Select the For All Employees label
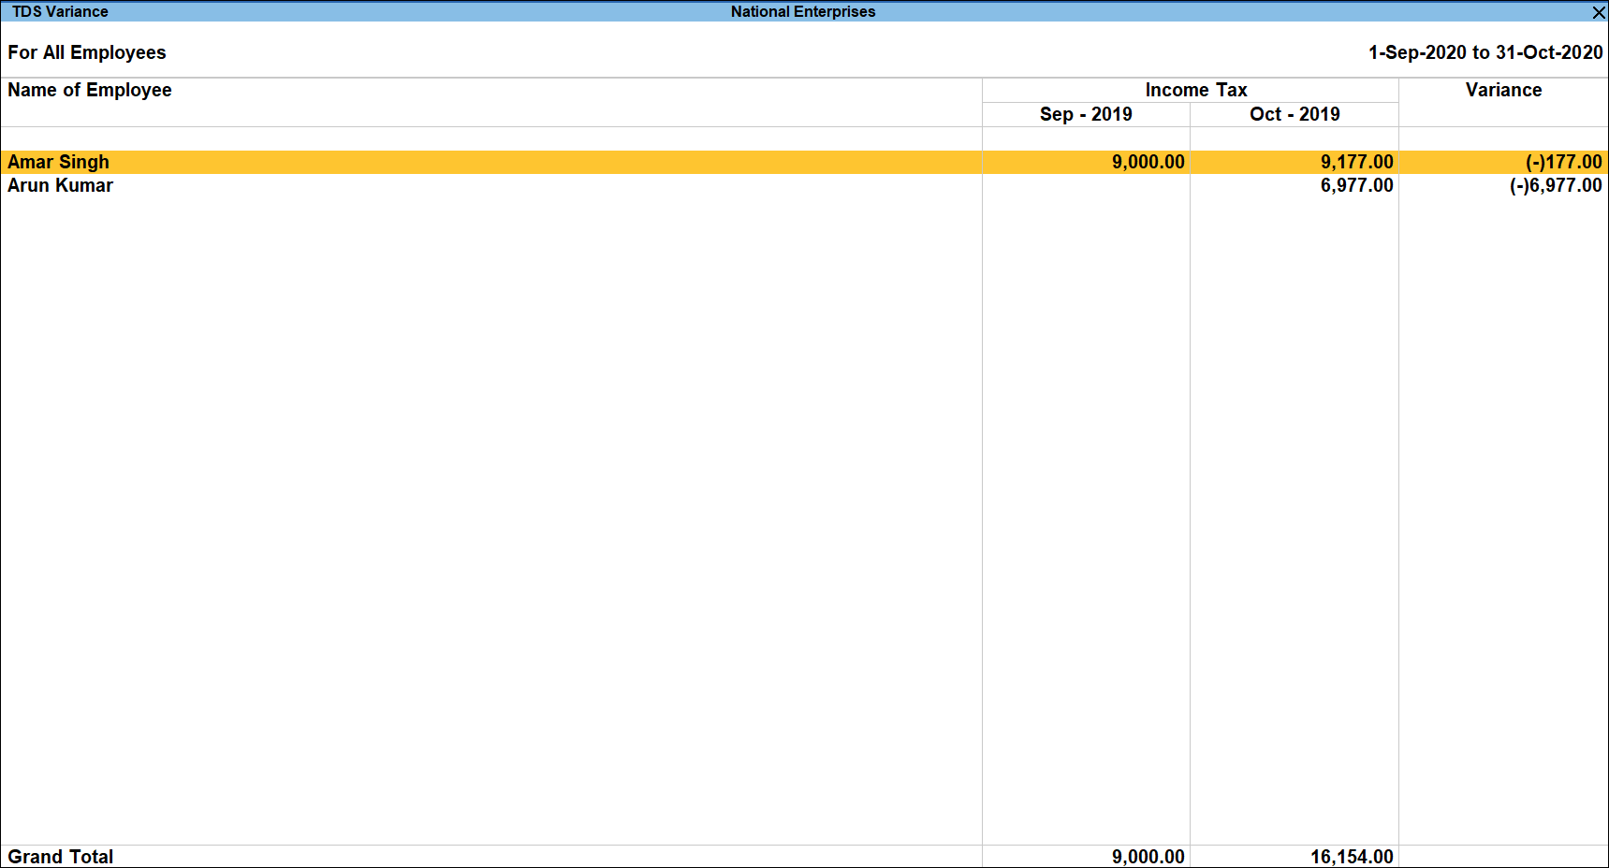1609x868 pixels. pos(87,52)
